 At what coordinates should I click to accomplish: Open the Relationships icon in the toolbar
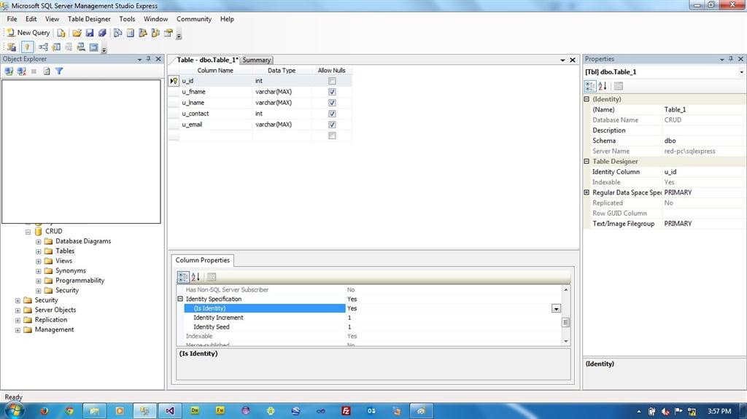coord(43,47)
